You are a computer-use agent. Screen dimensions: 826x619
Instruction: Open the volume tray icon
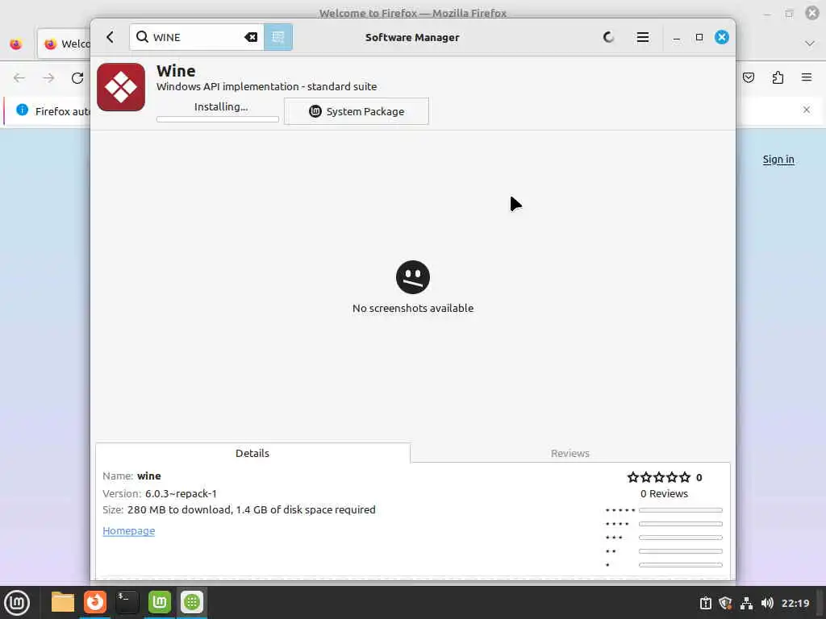pyautogui.click(x=767, y=603)
